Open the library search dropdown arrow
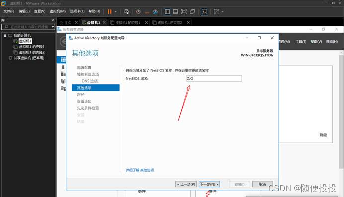The width and height of the screenshot is (344, 197). tap(53, 27)
